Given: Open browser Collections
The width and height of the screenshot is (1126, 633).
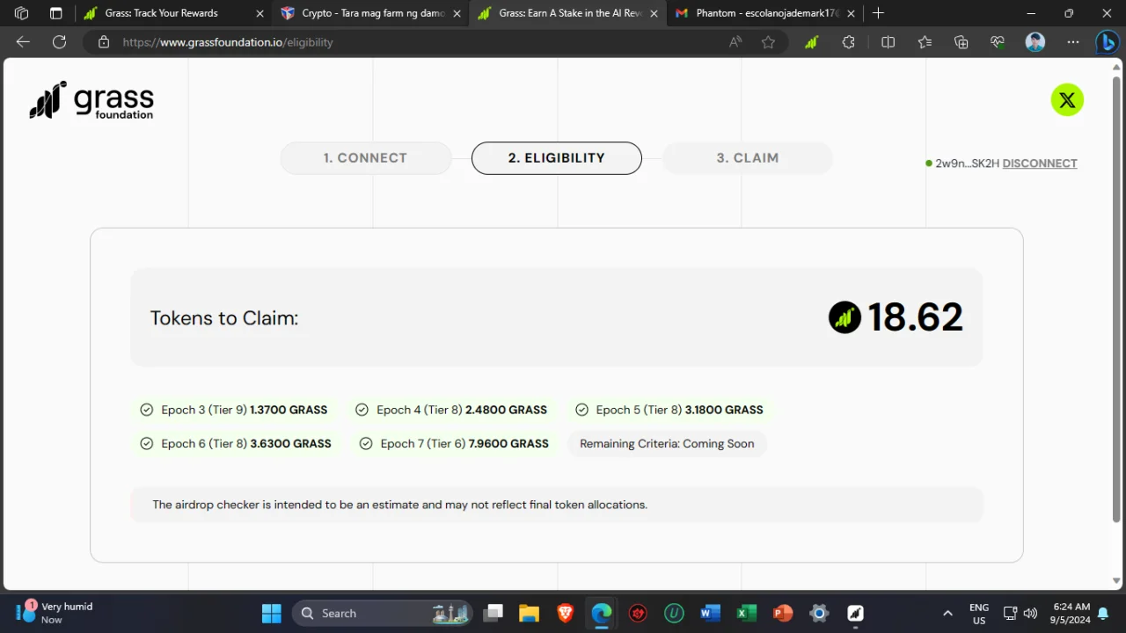Looking at the screenshot, I should coord(961,42).
